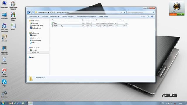This screenshot has height=105, width=187.
Task: Click the magnifier icon in search box
Action: pyautogui.click(x=153, y=12)
